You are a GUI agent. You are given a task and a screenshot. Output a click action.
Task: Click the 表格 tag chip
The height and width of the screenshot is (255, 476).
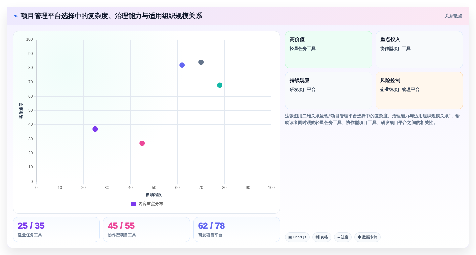322,237
